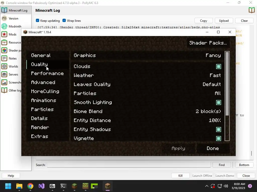Open Screenshots sidebar icon
Screen dimensions: 257x192
4,82
